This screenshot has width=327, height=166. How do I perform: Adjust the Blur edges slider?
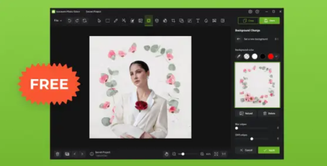point(252,128)
